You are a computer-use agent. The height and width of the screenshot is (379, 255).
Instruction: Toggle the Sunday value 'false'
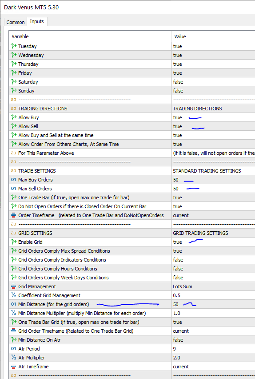tap(178, 91)
